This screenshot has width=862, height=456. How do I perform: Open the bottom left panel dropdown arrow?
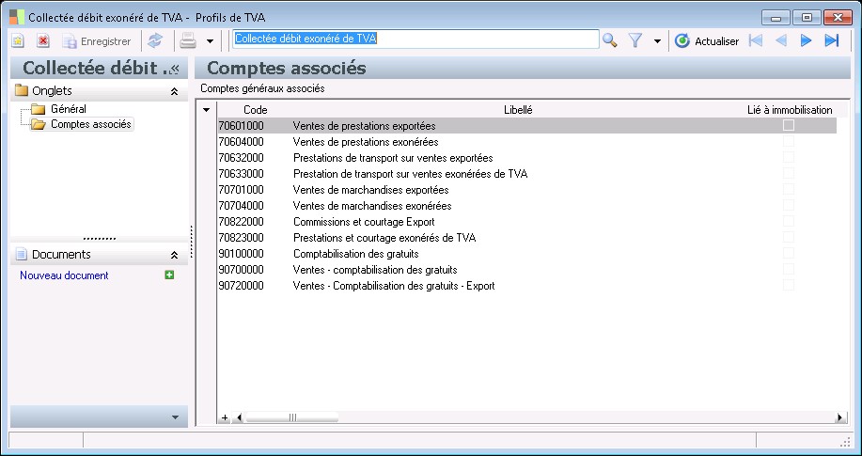pyautogui.click(x=176, y=417)
